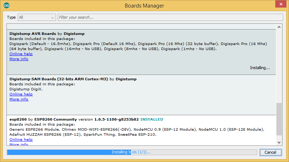
Task: Click the Arduino logo icon in title bar
Action: tap(6, 5)
